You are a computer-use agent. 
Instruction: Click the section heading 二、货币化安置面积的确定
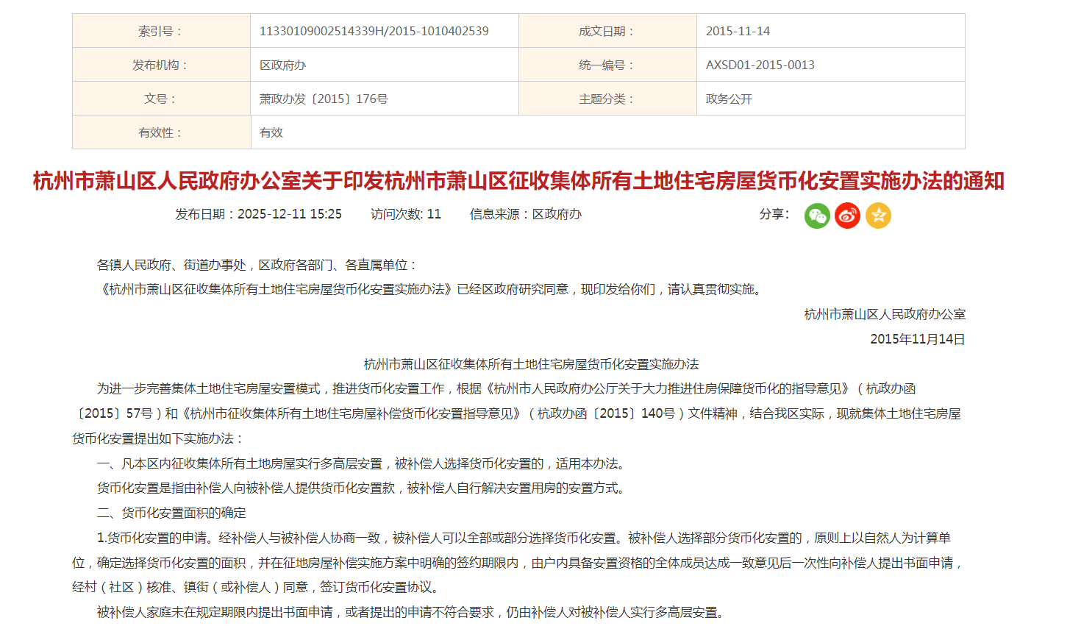(171, 513)
